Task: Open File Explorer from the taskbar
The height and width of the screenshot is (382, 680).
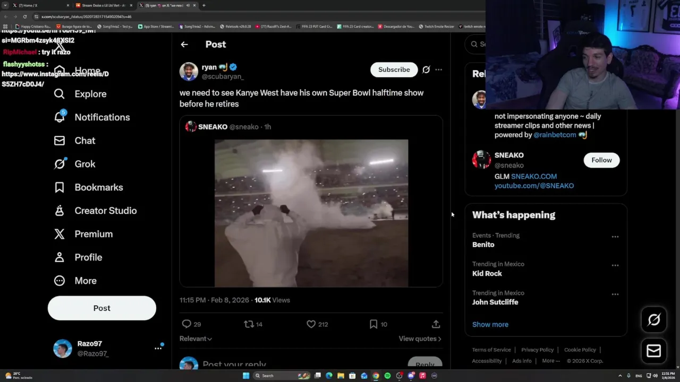Action: [341, 376]
